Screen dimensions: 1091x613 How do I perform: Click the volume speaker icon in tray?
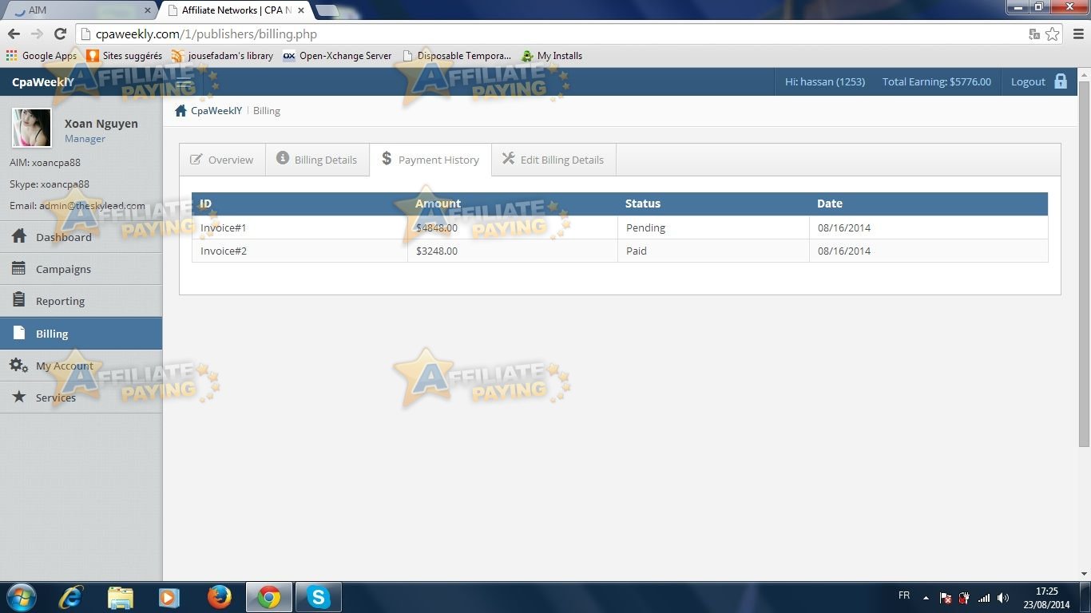pyautogui.click(x=1003, y=598)
